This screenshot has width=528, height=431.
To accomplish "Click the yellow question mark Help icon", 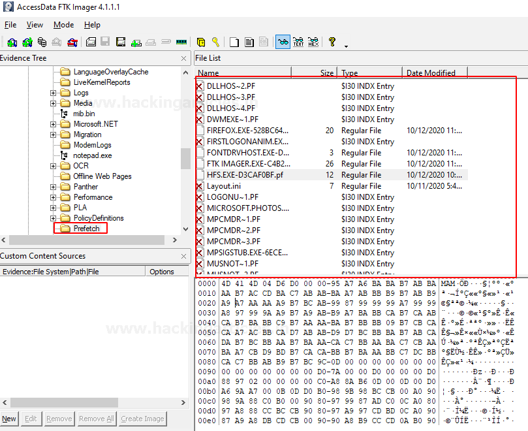I will coord(332,42).
